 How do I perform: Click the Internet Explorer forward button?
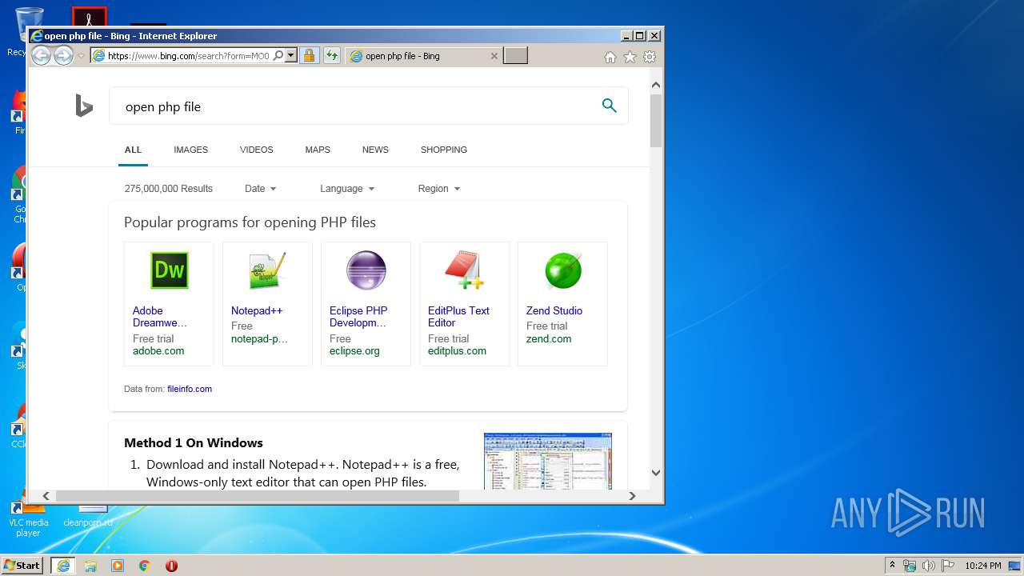[63, 55]
